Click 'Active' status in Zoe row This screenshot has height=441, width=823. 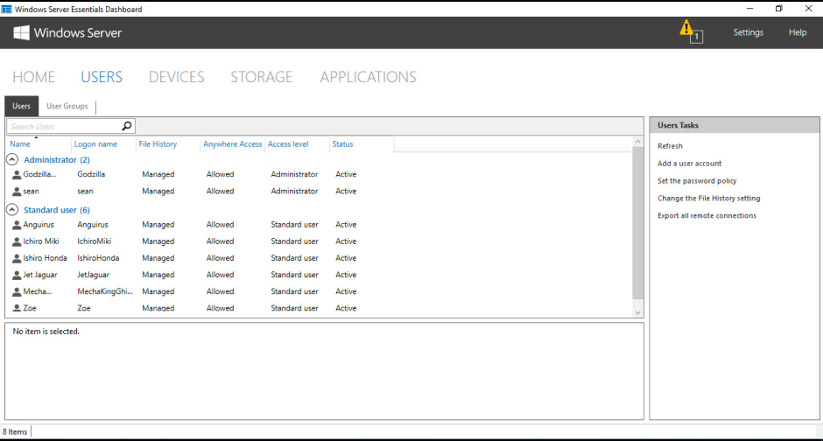pyautogui.click(x=346, y=308)
